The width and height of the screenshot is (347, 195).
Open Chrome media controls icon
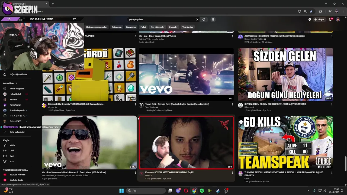330,11
